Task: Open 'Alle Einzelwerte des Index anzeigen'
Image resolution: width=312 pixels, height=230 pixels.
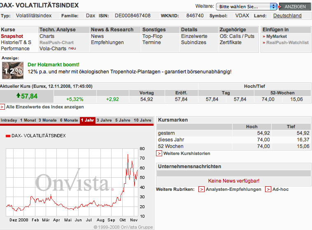Action: pyautogui.click(x=45, y=107)
